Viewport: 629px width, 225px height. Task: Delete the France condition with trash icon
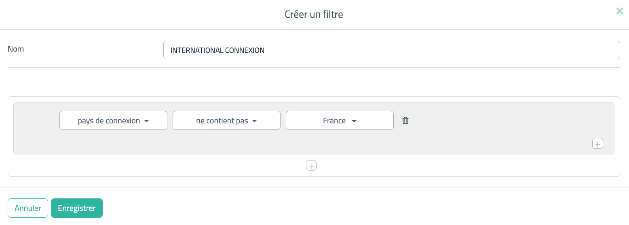tap(405, 121)
